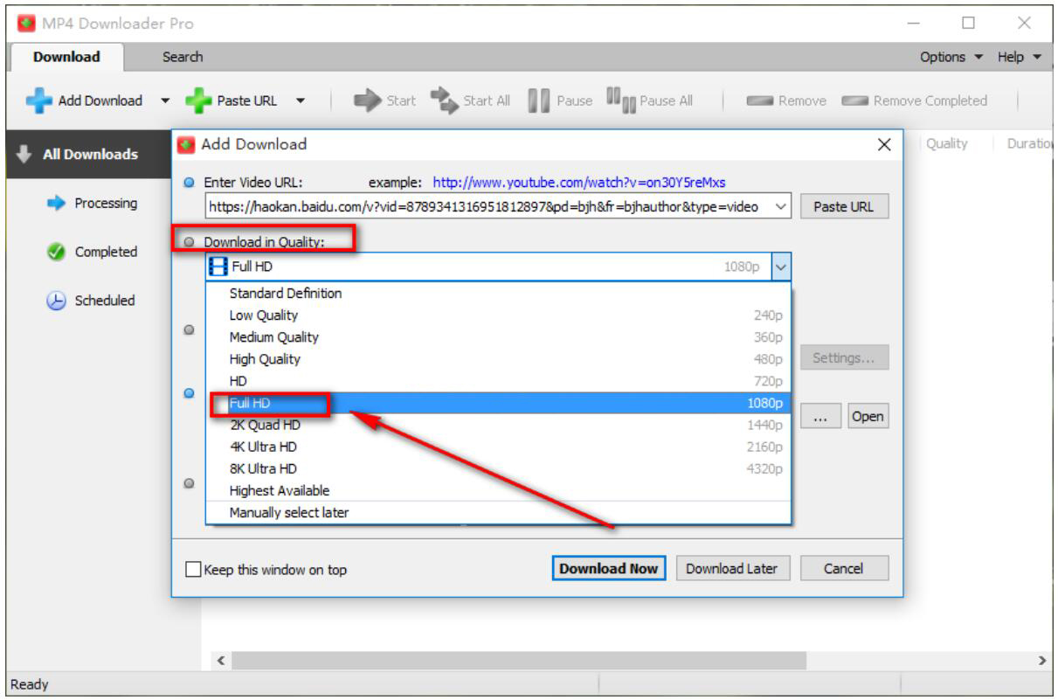Click the All Downloads arrow icon

(x=24, y=154)
